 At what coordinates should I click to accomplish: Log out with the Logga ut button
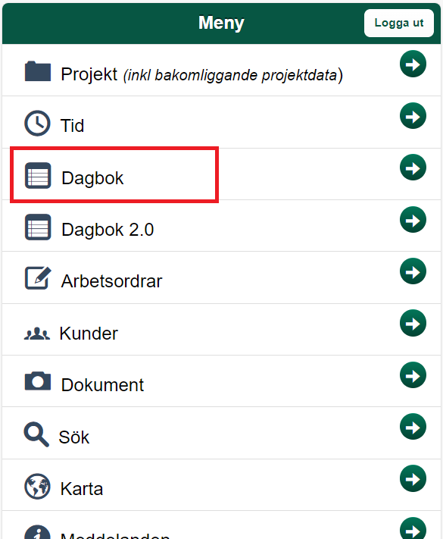399,23
